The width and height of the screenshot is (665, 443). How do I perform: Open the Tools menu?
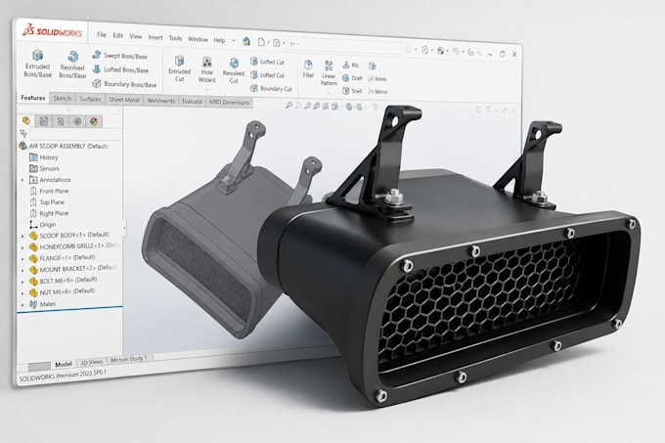(x=175, y=38)
